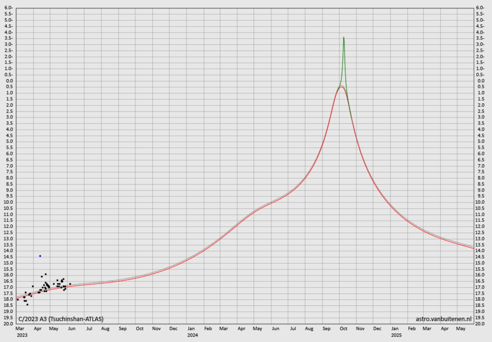Click the Mar label above 2023
The image size is (492, 342).
tap(20, 328)
